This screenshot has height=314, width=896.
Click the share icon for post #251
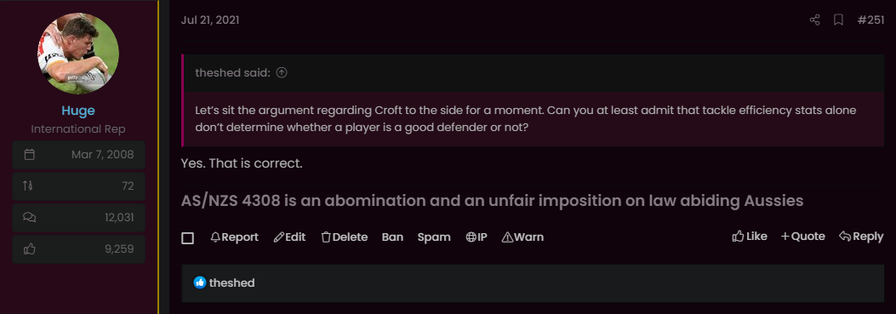pos(815,20)
